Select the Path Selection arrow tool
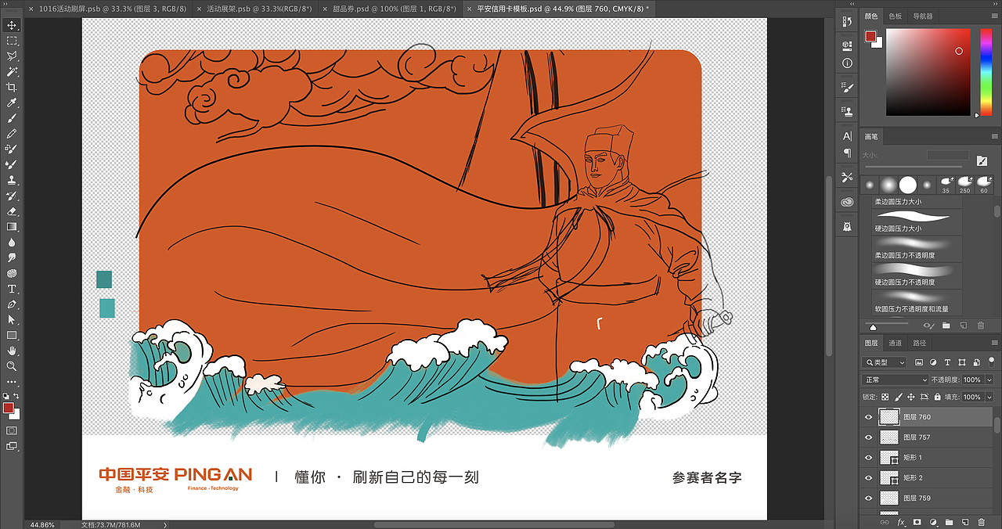This screenshot has height=529, width=1002. click(12, 319)
